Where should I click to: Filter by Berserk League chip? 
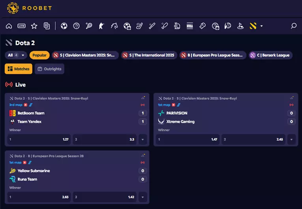270,55
